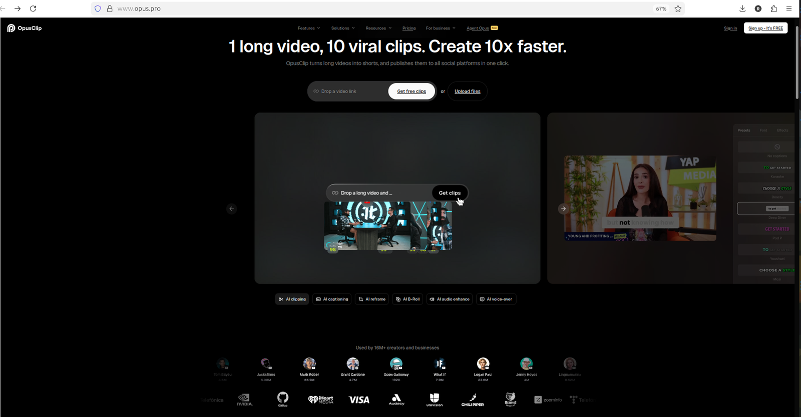Click Mark Rober's avatar

309,363
